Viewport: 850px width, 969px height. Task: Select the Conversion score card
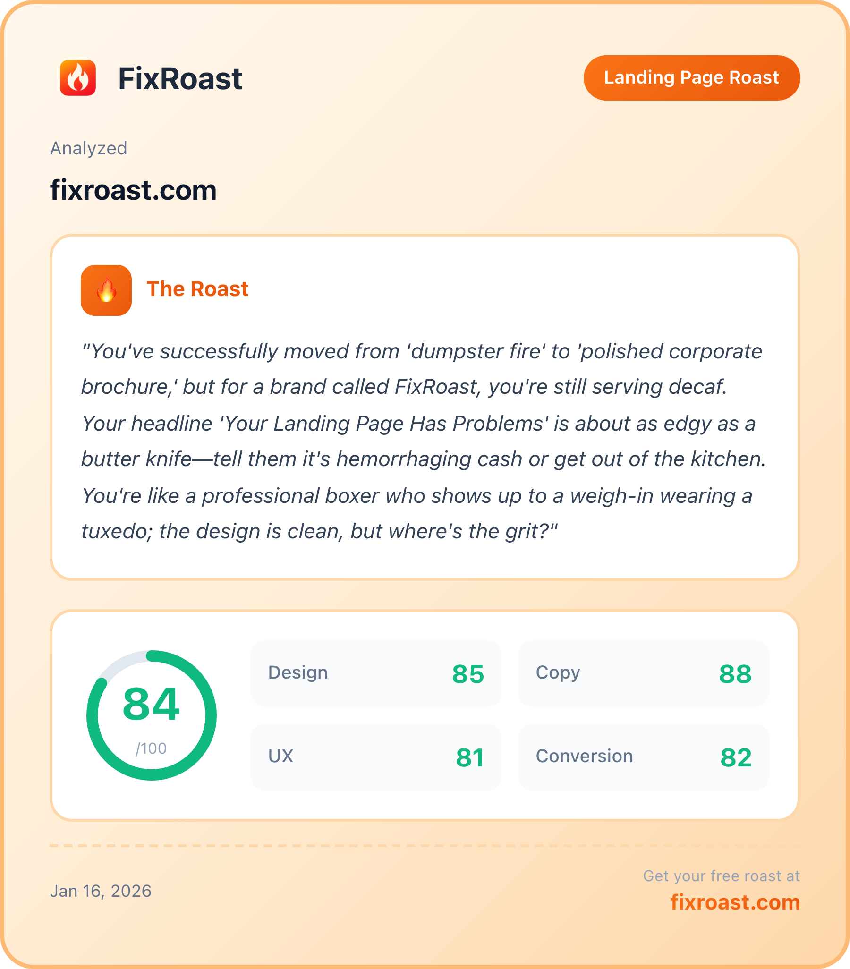pos(644,757)
